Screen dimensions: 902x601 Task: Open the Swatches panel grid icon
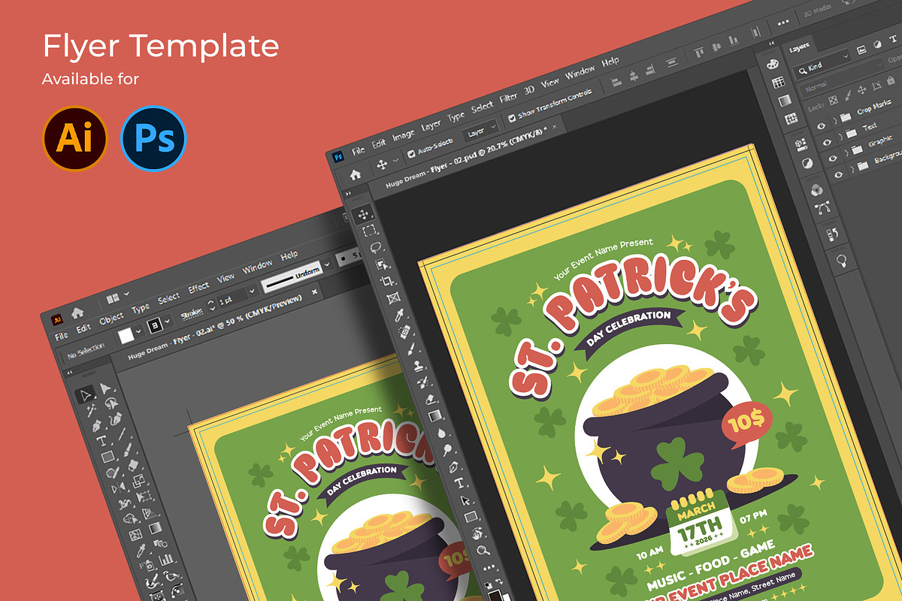(779, 83)
